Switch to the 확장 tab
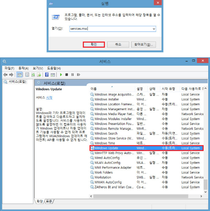Image resolution: width=210 pixels, height=211 pixels. [x=40, y=201]
